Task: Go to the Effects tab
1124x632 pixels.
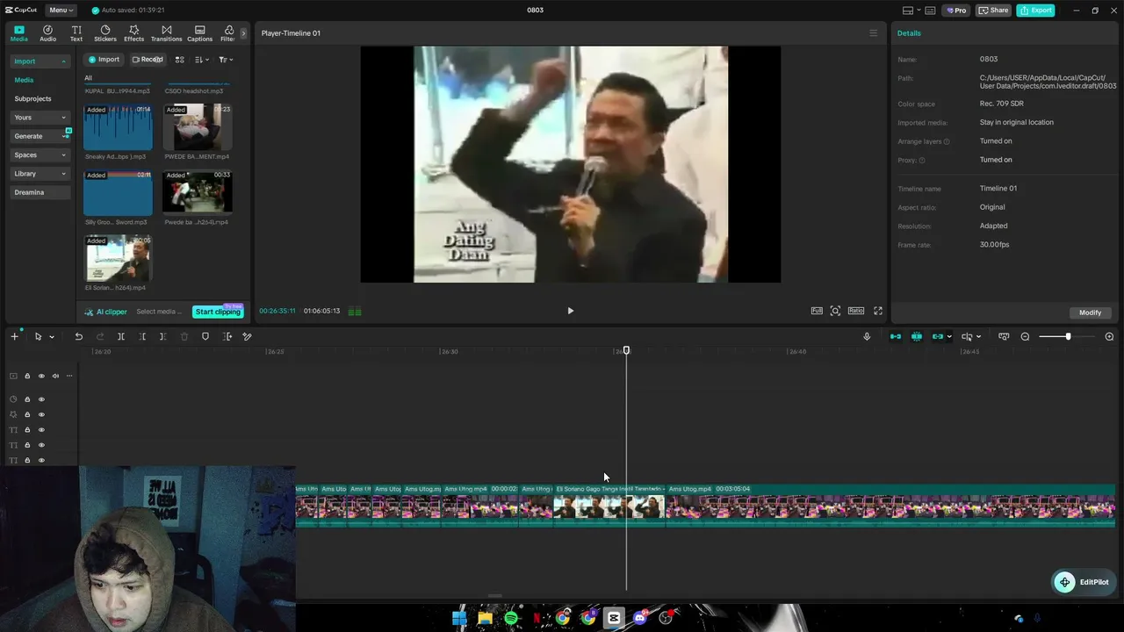Action: pos(133,33)
